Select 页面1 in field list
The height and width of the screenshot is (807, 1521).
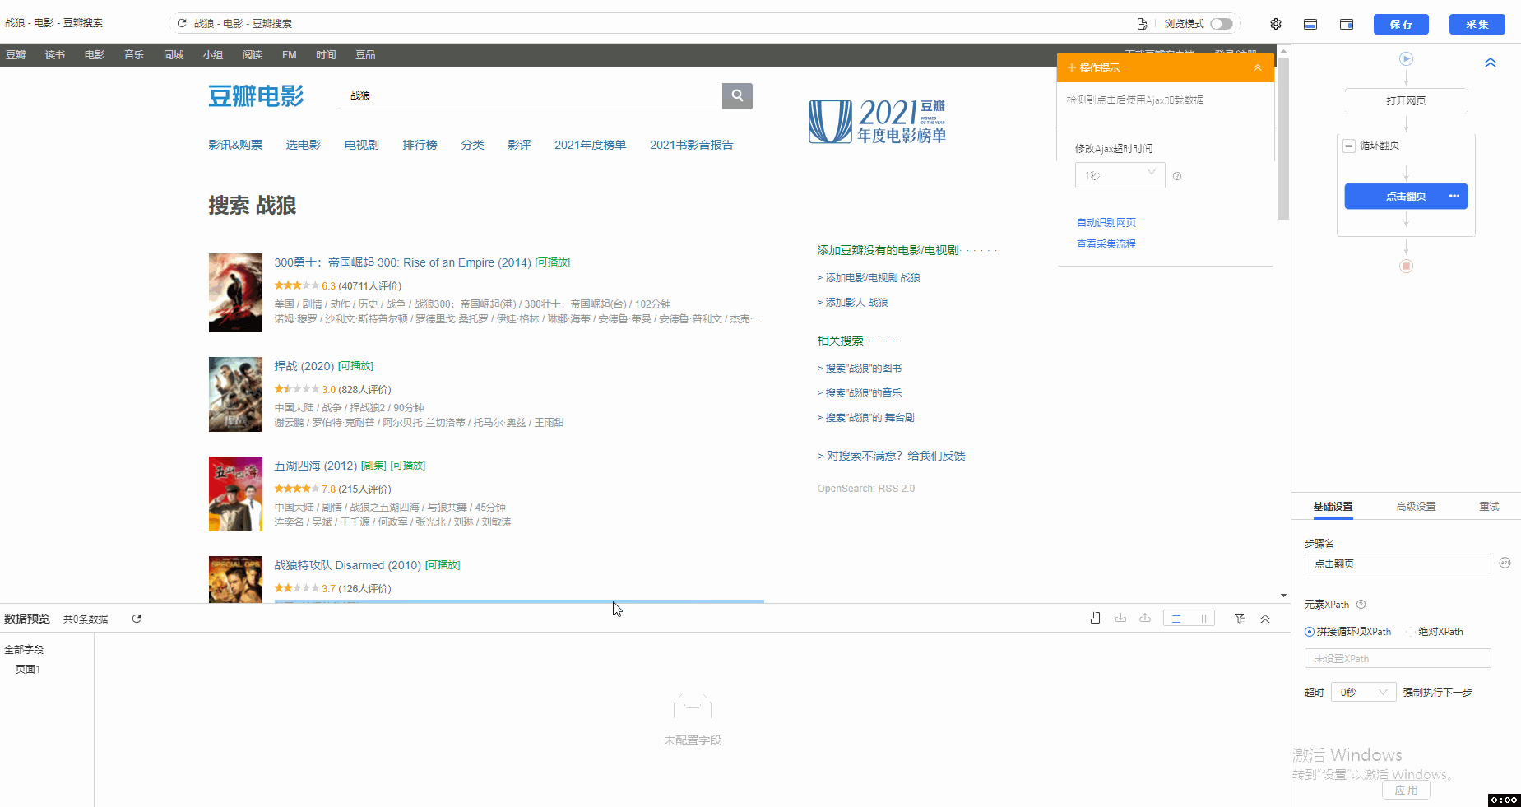28,670
